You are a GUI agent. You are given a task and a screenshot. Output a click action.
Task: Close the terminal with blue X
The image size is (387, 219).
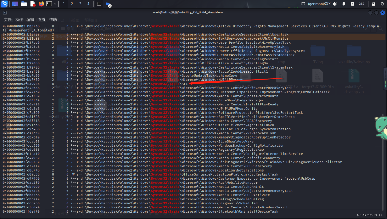383,12
